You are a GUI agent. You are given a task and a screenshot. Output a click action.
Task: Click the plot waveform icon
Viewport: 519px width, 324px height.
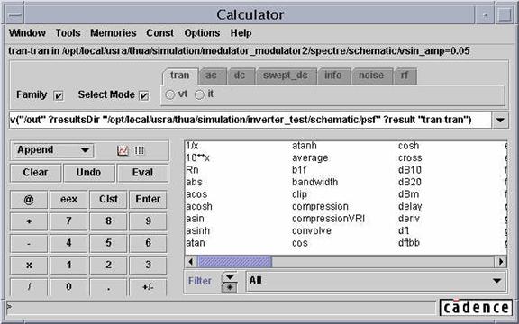(x=123, y=150)
